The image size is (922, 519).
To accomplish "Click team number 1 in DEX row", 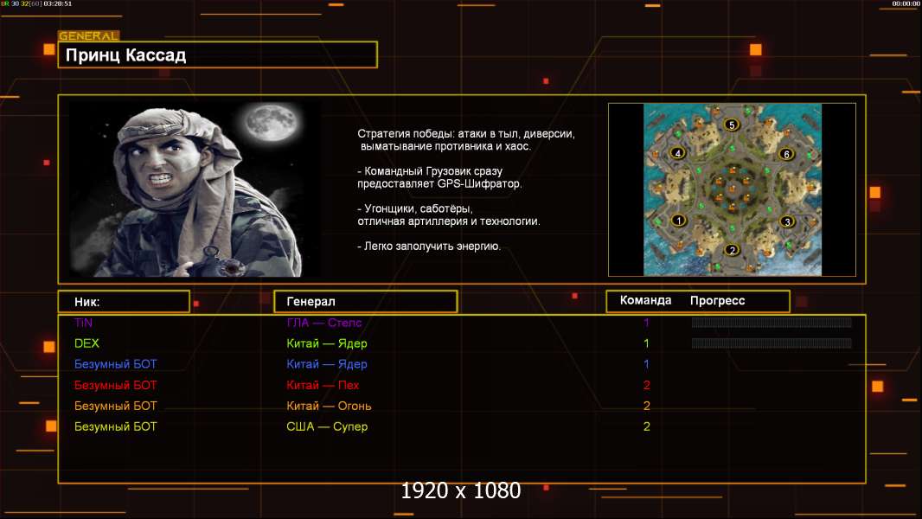I will tap(646, 343).
